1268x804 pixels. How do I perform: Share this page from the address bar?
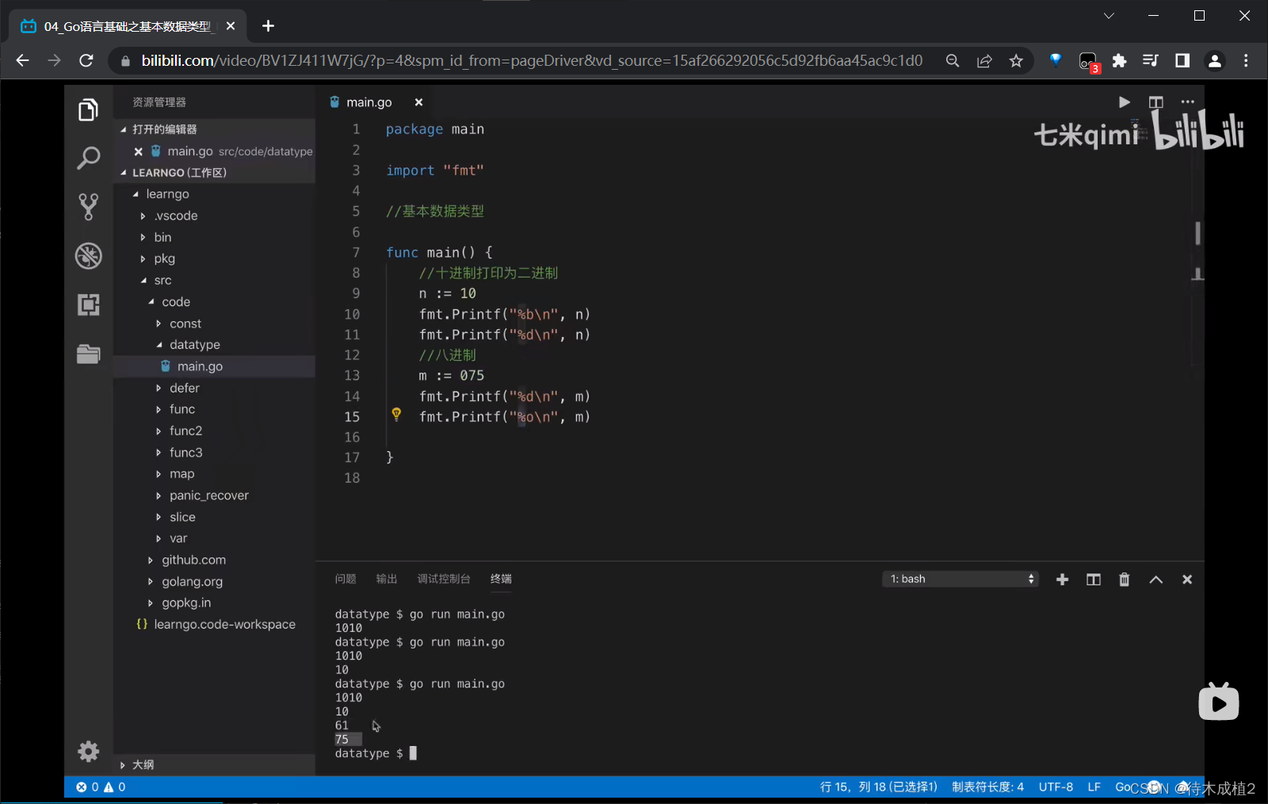[984, 61]
